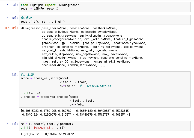
Task: Click the "print('lightgbm r2 : ', r2)" line
Action: click(43, 128)
